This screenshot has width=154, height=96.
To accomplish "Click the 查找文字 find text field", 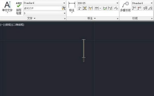I will [42, 8].
